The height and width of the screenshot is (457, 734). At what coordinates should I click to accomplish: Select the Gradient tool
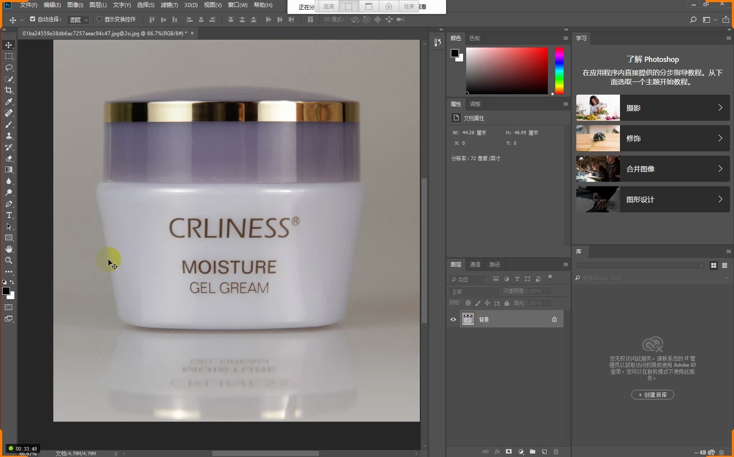pyautogui.click(x=9, y=170)
